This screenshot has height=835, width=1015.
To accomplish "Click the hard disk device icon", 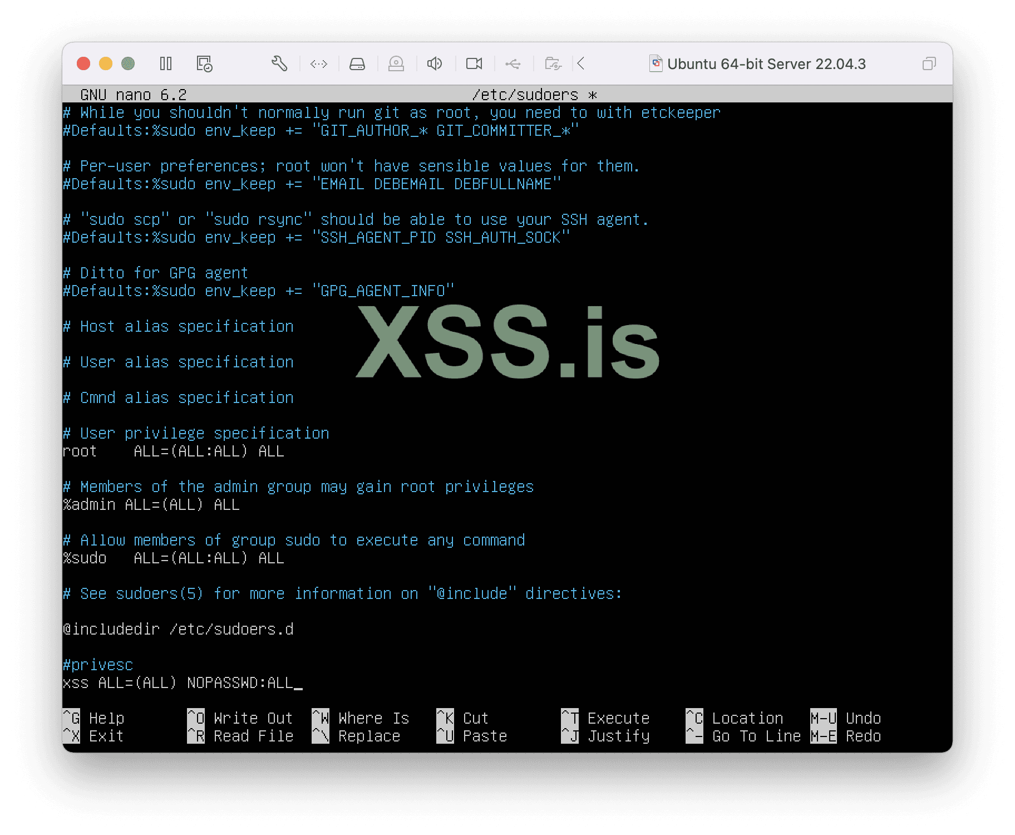I will click(357, 64).
